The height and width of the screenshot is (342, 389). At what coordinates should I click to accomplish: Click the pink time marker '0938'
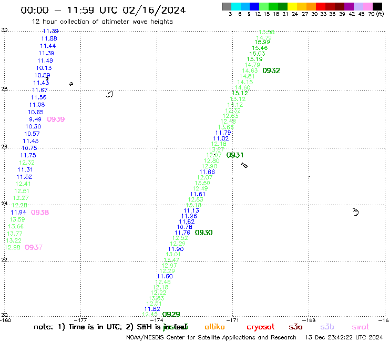(x=40, y=213)
